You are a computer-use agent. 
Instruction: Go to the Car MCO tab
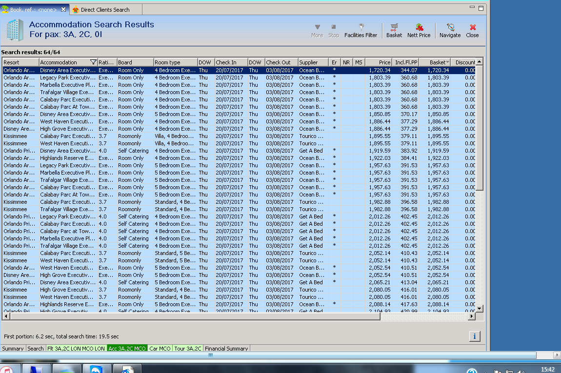[160, 349]
